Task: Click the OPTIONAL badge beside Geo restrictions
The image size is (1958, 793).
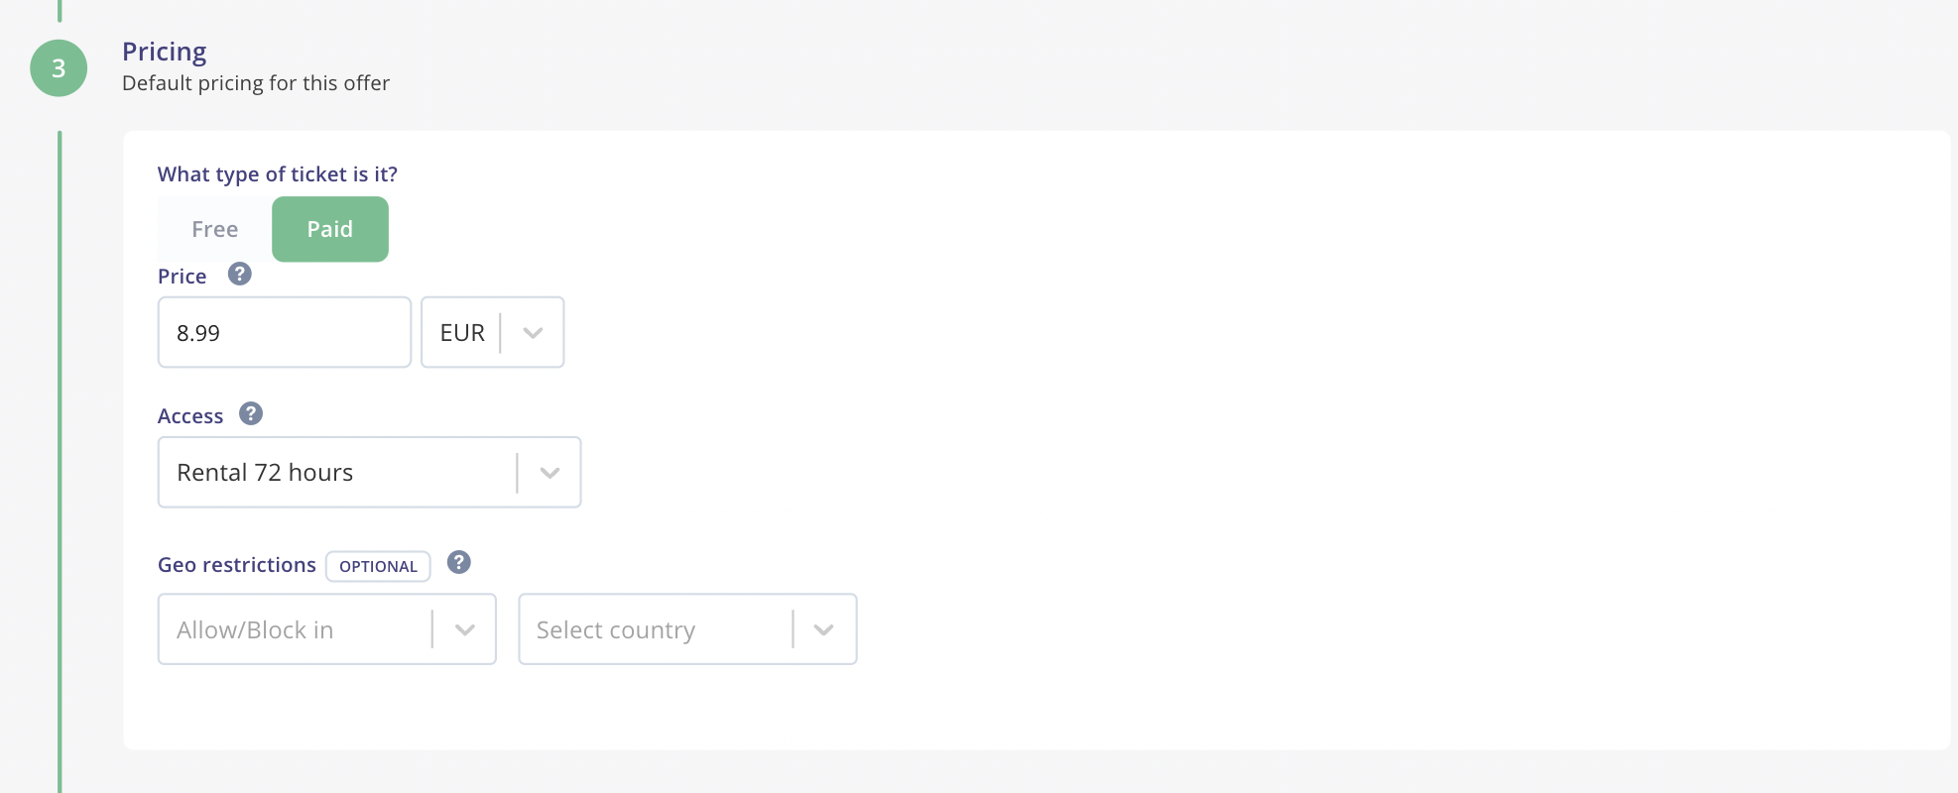Action: (x=378, y=566)
